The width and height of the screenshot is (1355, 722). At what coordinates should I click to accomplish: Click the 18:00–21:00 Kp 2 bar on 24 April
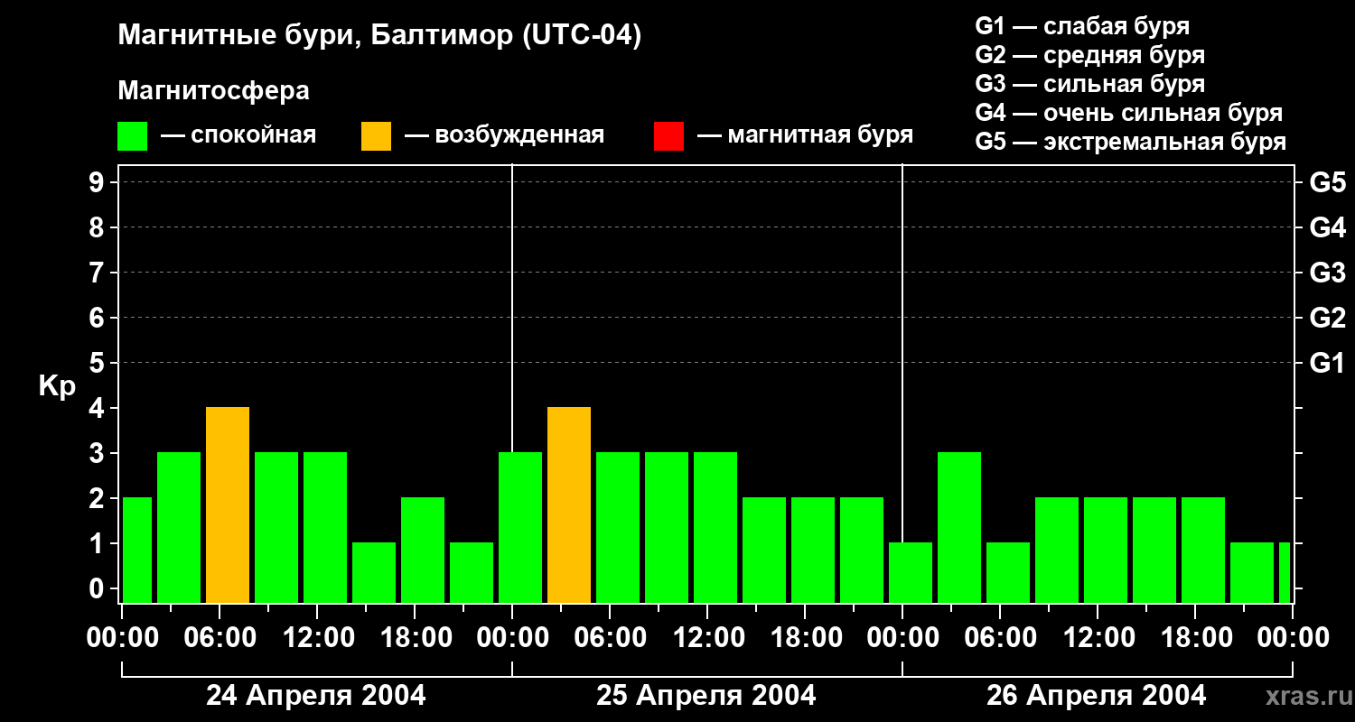coord(423,550)
